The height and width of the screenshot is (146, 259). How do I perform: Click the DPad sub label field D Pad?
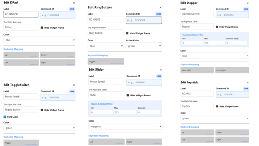(21, 28)
